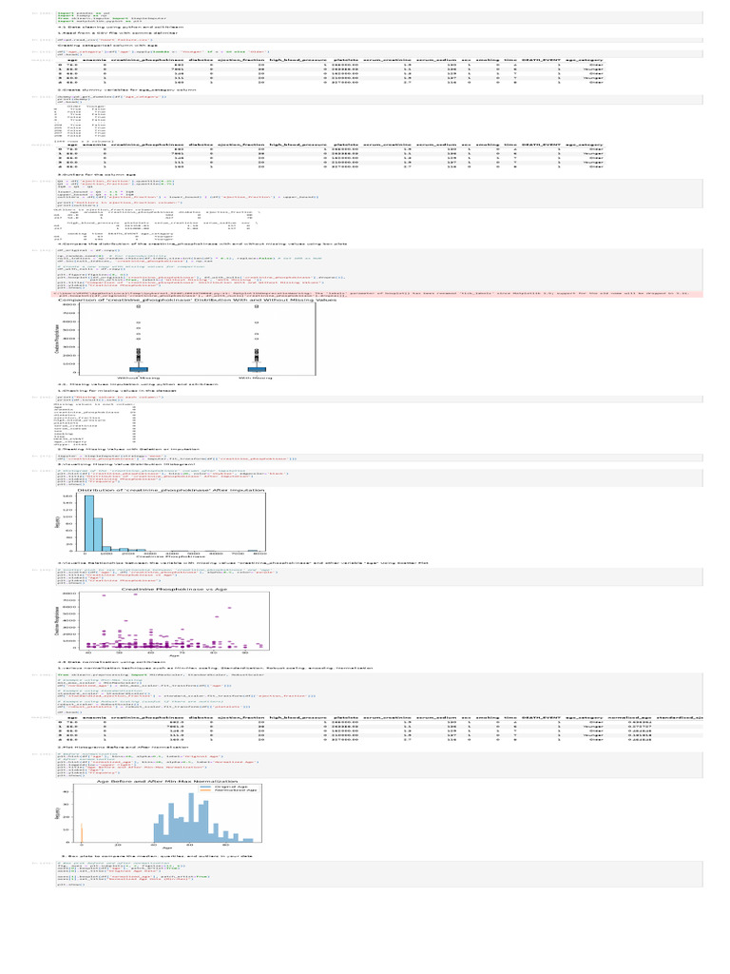Select the MinMaxScaler normalization code cell
Viewport: 730px width, 974px height.
[379, 692]
